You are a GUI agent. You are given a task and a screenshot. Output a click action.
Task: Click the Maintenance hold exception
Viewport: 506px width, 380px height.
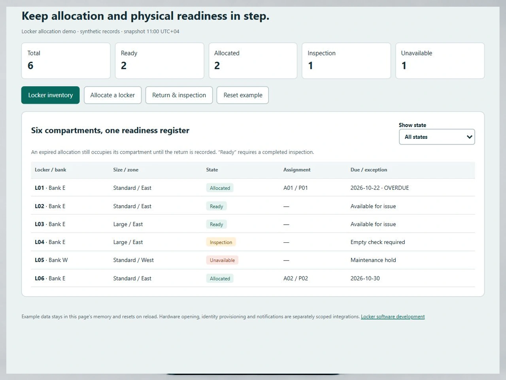click(373, 260)
